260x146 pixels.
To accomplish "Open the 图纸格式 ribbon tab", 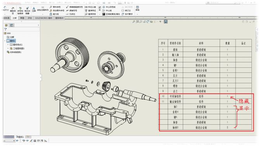I will tap(59, 18).
